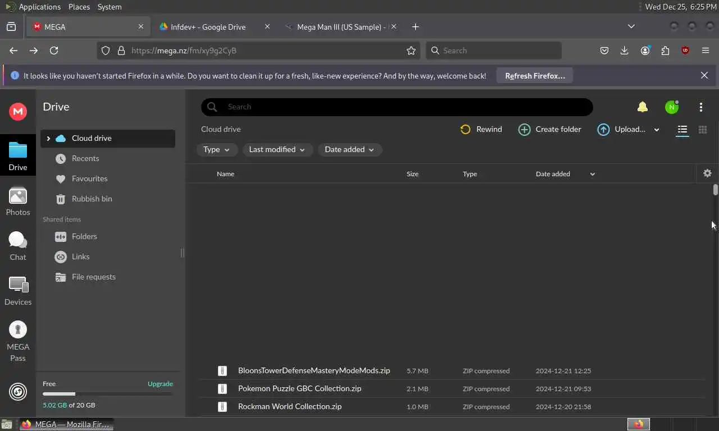
Task: Open the Date added filter dropdown
Action: pyautogui.click(x=349, y=149)
